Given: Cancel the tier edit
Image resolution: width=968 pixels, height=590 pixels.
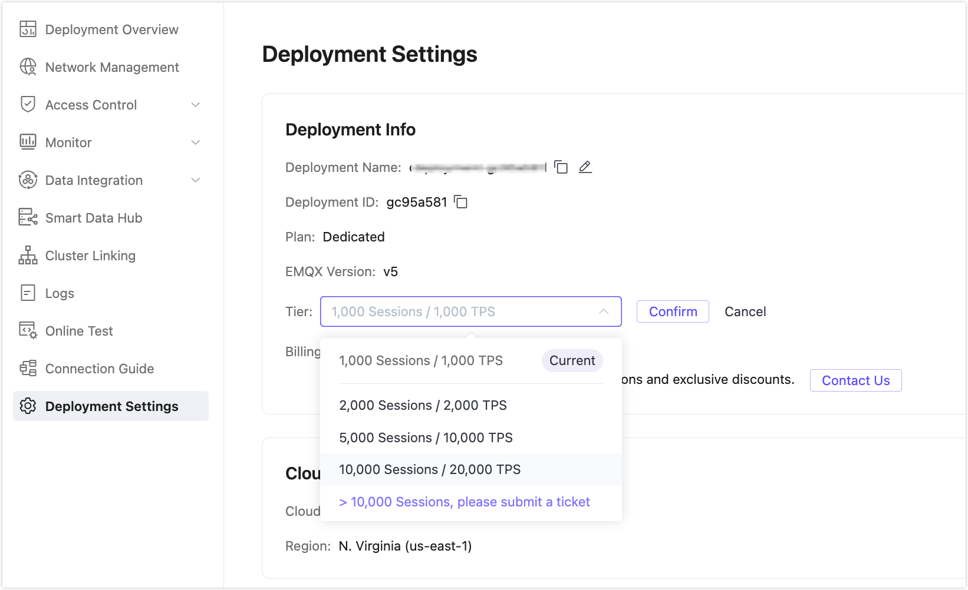Looking at the screenshot, I should (x=745, y=311).
